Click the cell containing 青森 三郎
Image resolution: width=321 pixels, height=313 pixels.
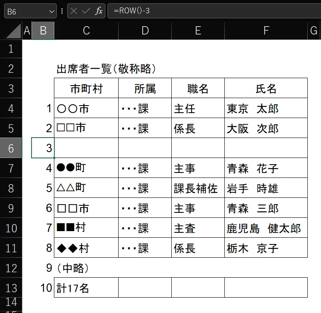[266, 208]
